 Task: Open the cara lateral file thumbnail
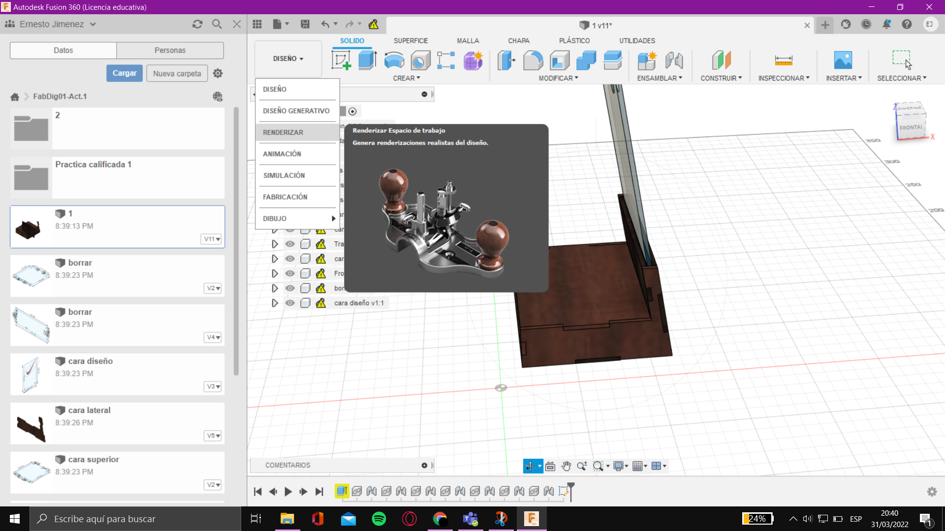click(31, 423)
